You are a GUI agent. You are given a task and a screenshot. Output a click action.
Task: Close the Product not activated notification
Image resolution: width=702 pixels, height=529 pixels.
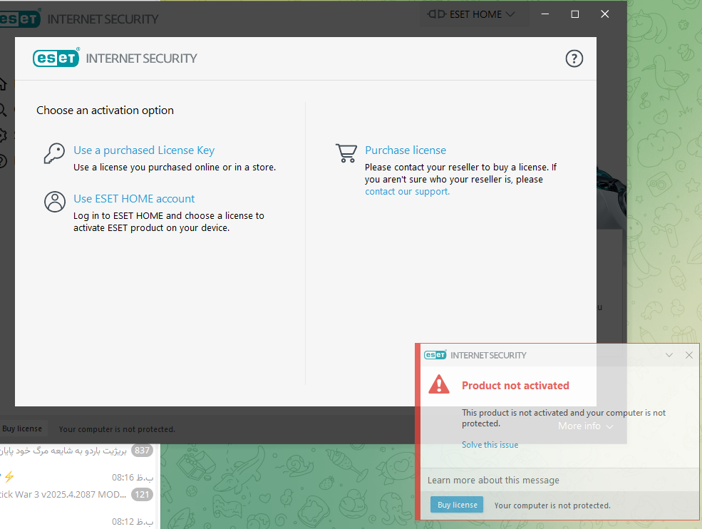[x=688, y=355]
